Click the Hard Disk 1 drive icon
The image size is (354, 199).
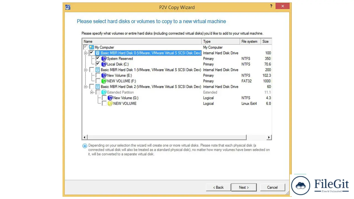tap(98, 70)
